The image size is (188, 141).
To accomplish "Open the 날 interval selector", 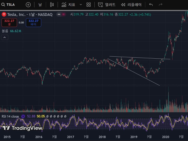I will coord(40,5).
